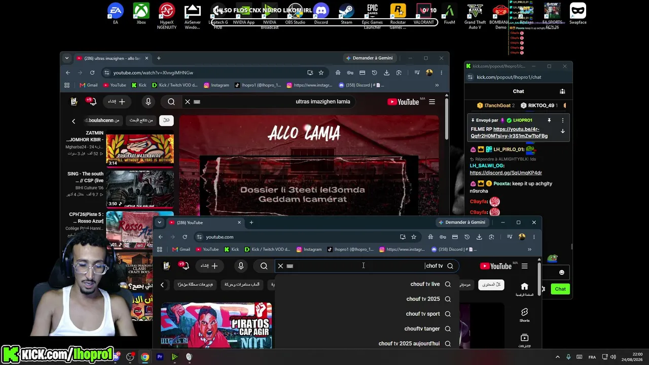Click 'Demander à Gemini' in the front window
Image resolution: width=649 pixels, height=365 pixels.
point(461,222)
